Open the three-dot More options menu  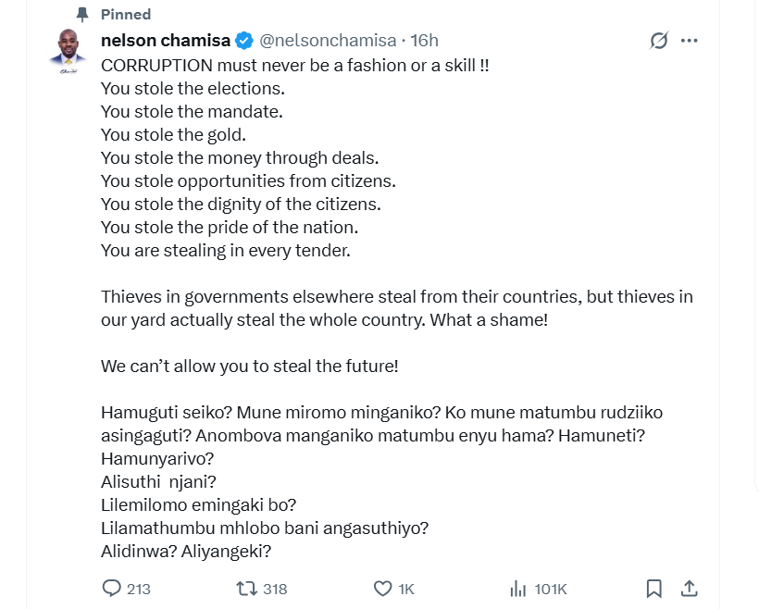tap(689, 41)
